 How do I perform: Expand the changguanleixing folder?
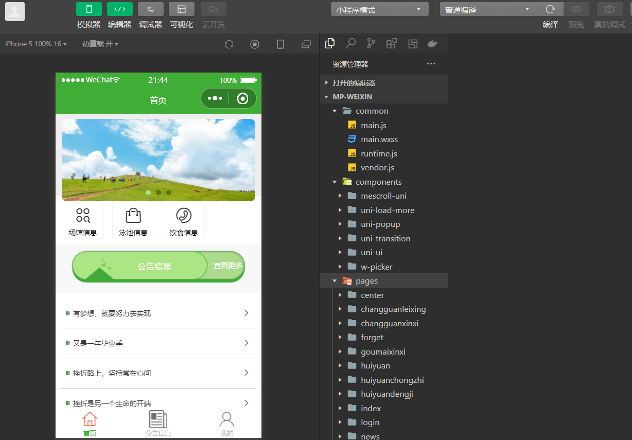pyautogui.click(x=383, y=309)
